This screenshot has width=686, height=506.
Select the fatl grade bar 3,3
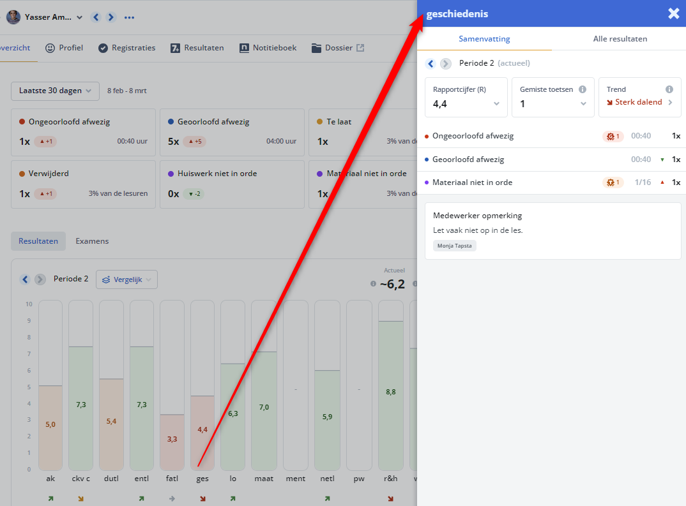[x=172, y=442]
